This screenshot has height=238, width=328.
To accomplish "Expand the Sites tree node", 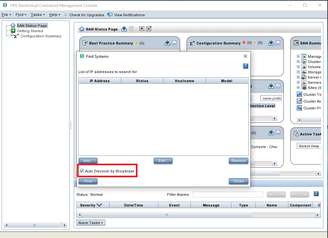I will (298, 88).
